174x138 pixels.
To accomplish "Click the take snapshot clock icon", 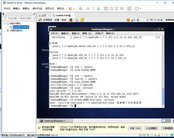I will click(88, 9).
